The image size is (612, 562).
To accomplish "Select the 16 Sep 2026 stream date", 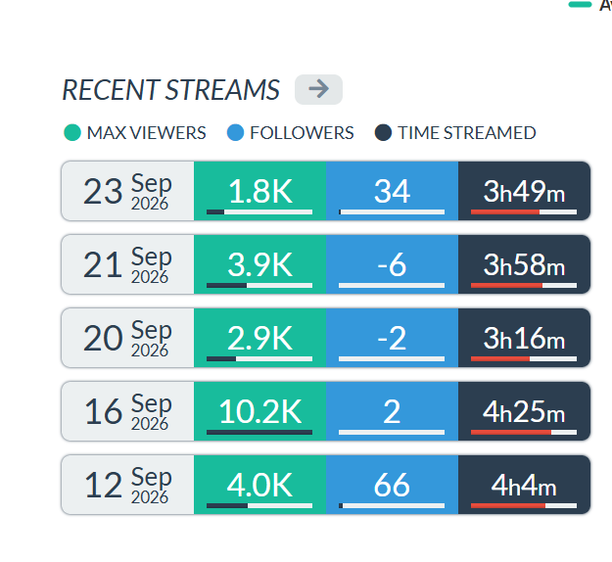I will tap(127, 411).
